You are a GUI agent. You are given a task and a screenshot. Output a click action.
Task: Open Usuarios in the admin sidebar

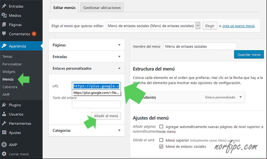coord(16,114)
